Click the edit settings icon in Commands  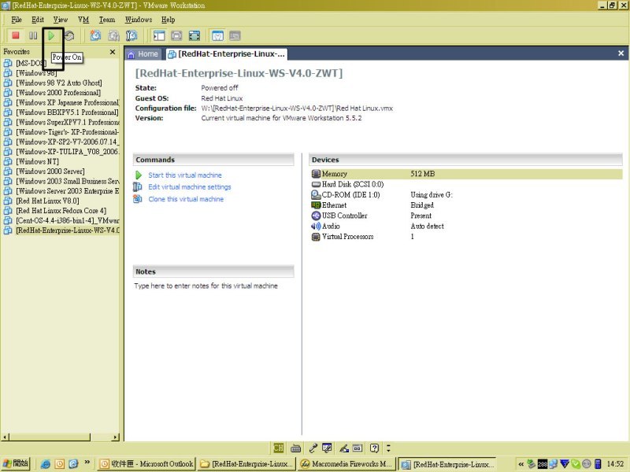[138, 187]
